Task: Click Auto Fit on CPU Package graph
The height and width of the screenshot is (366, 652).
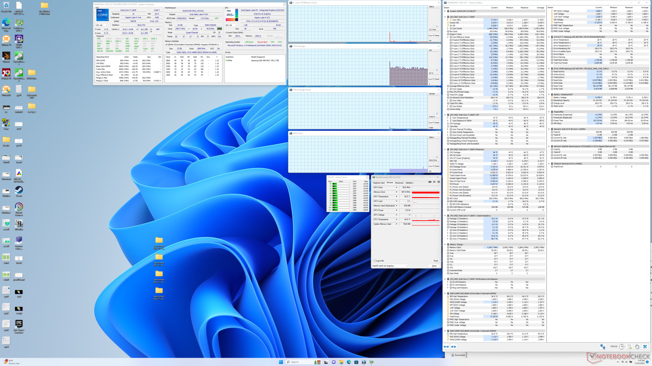Action: pos(431,79)
